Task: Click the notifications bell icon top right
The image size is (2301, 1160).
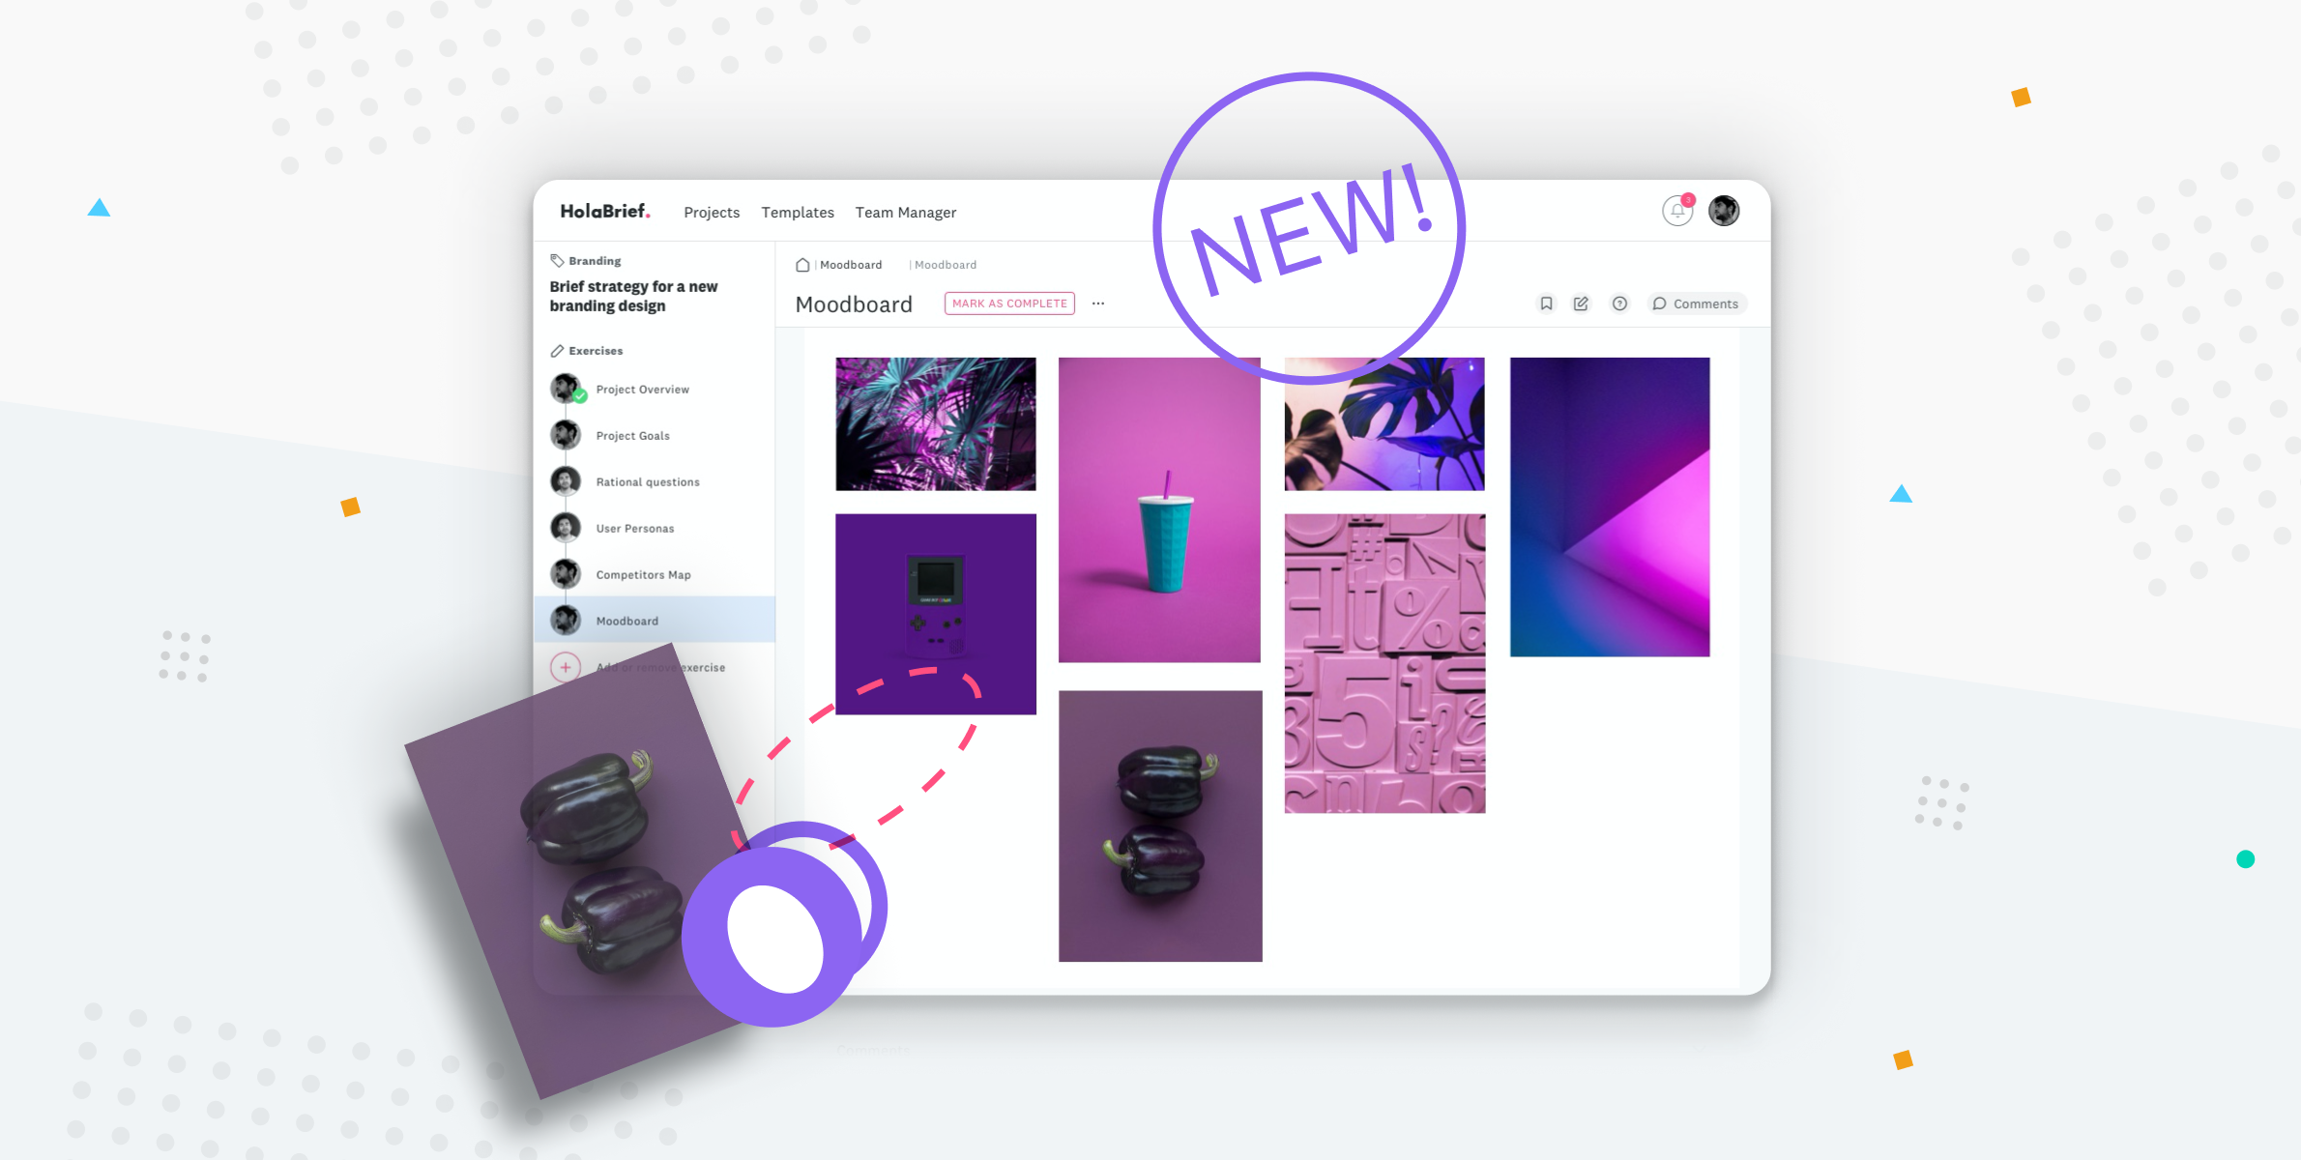Action: pyautogui.click(x=1678, y=210)
